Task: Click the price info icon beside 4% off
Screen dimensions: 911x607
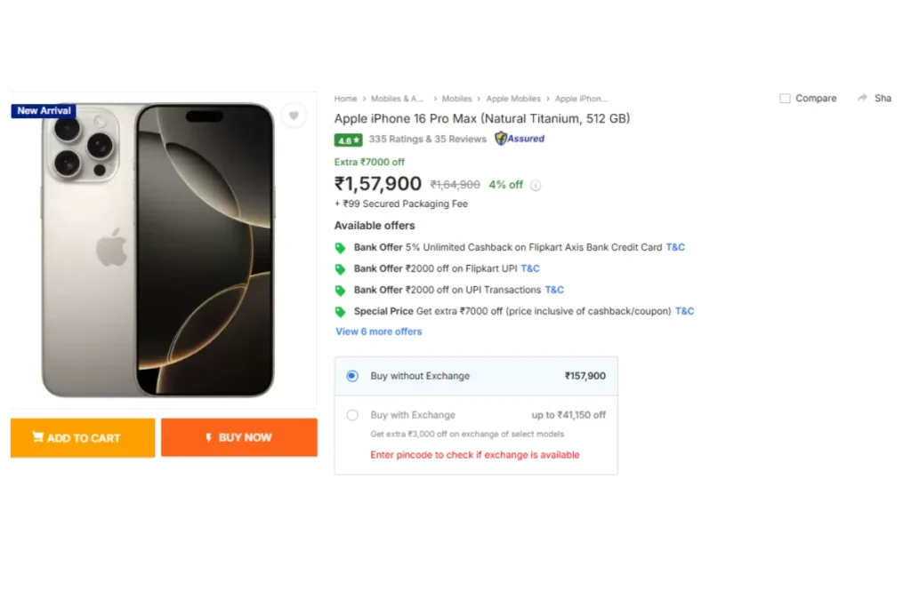Action: tap(536, 185)
